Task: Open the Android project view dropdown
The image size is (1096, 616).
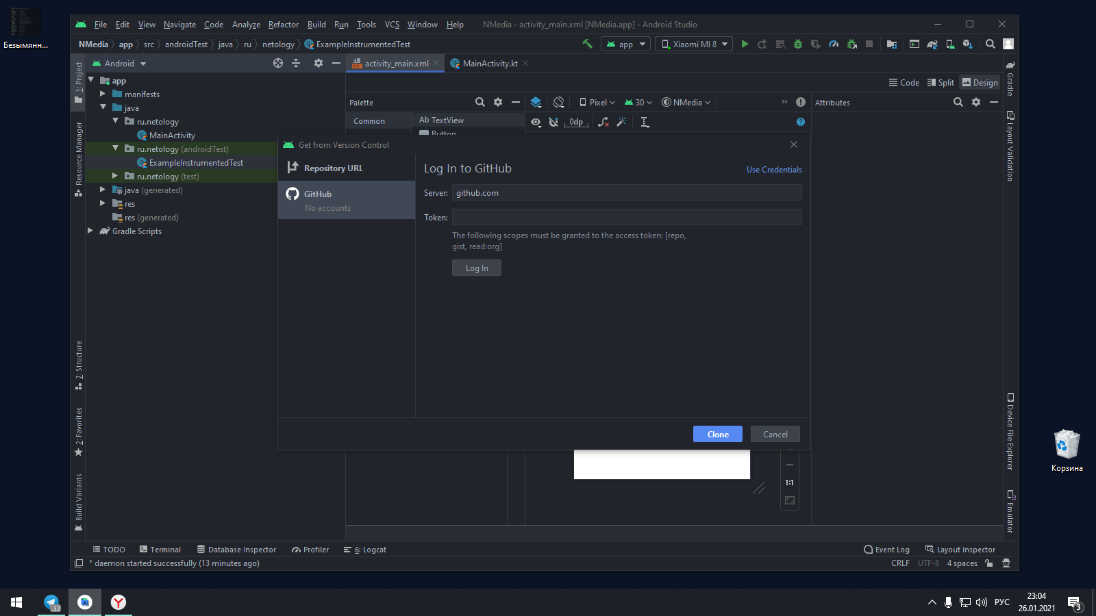Action: coord(120,63)
